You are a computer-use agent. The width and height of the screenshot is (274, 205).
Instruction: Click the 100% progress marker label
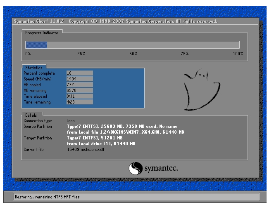click(238, 54)
